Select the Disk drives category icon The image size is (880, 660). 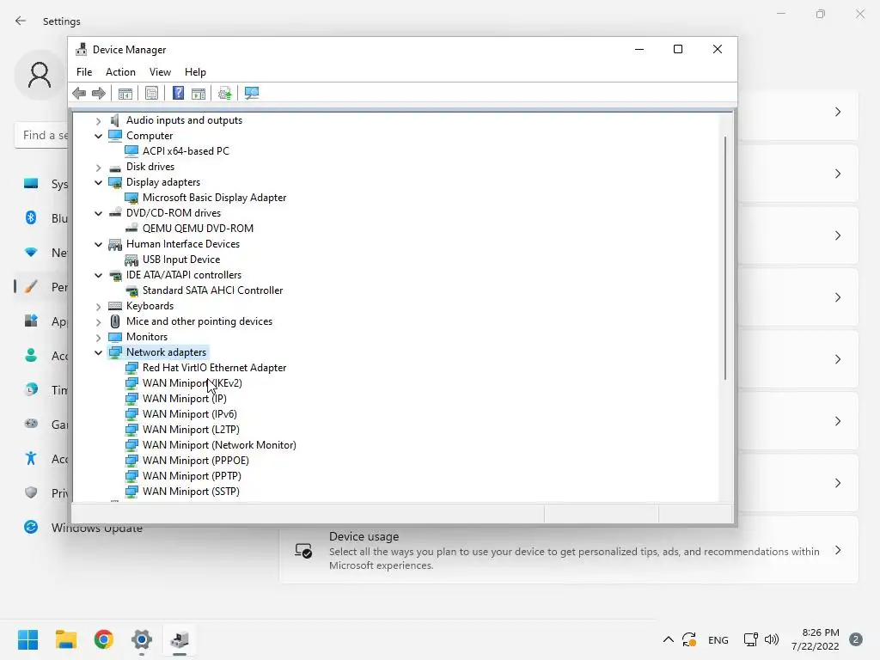(115, 168)
